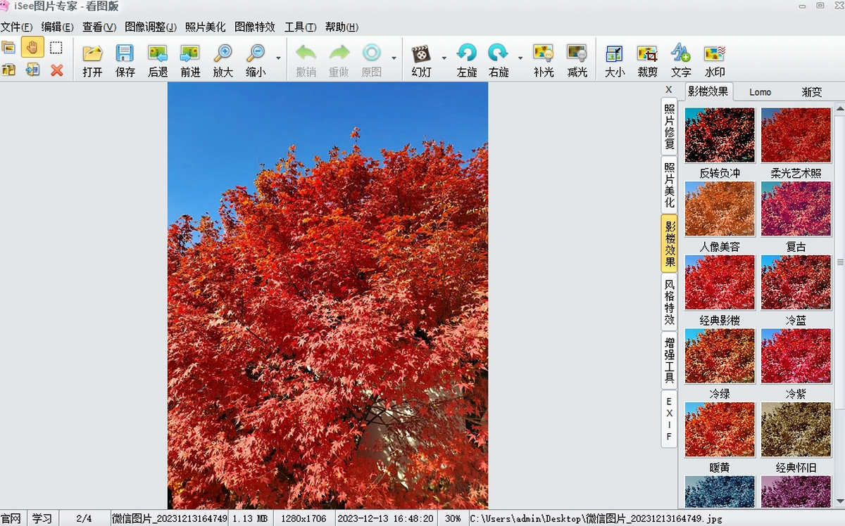Go to previous image with 后退
The width and height of the screenshot is (845, 526).
pyautogui.click(x=158, y=61)
